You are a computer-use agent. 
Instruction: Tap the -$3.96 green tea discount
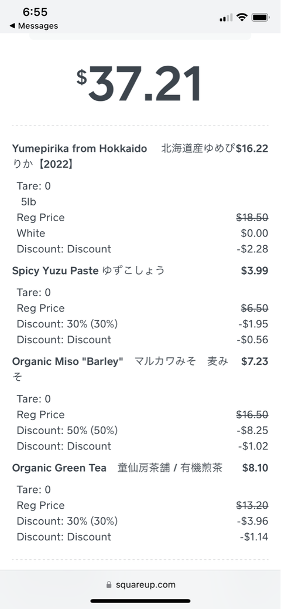pos(253,521)
